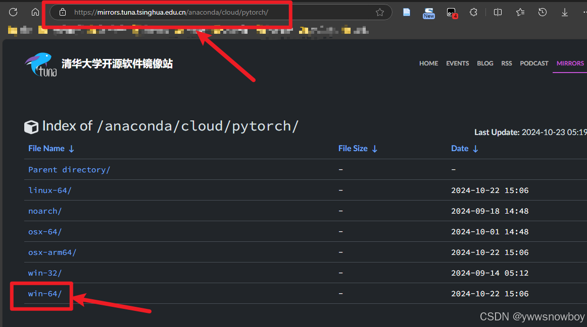Open the osx-arm64/ folder link
The image size is (587, 327).
click(53, 252)
